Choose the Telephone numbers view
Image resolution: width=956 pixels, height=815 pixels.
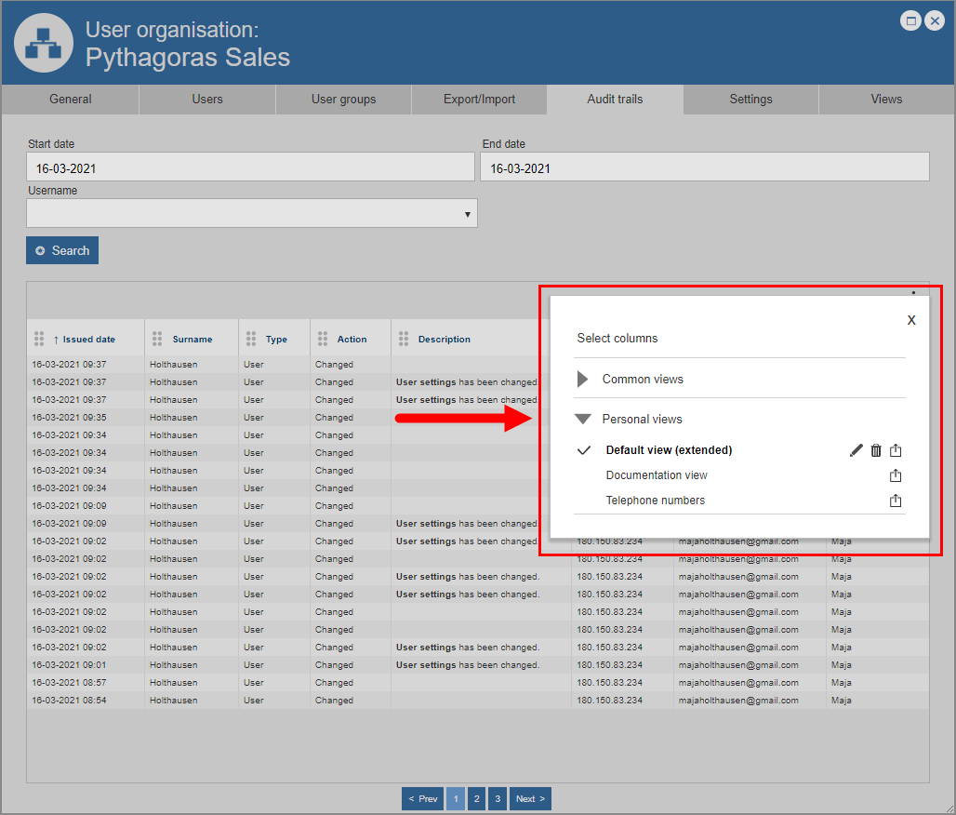point(656,501)
